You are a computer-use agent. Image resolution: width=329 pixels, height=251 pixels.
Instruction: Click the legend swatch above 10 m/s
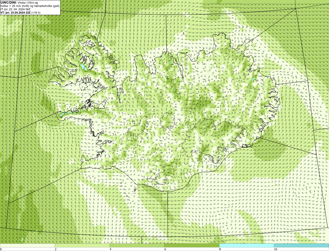(x=301, y=245)
